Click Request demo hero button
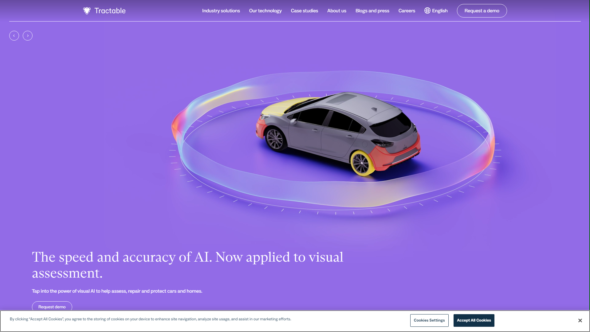 (52, 307)
